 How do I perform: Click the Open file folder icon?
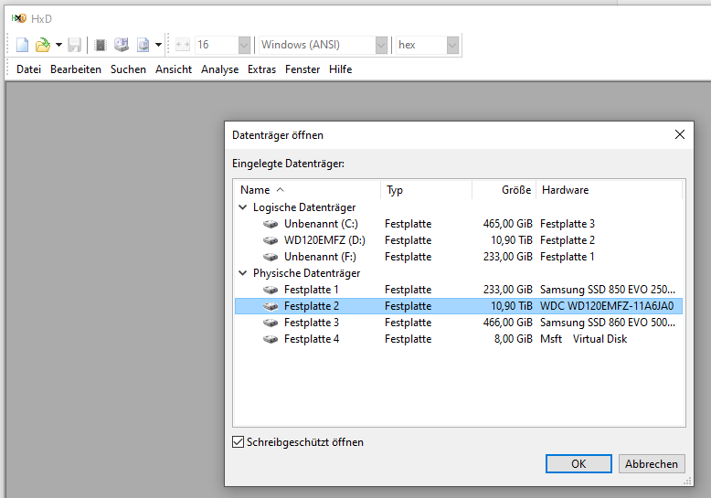coord(43,45)
